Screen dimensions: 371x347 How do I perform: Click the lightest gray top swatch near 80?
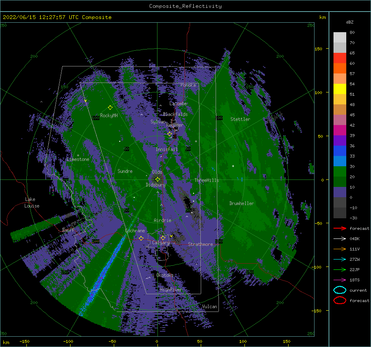coord(340,38)
